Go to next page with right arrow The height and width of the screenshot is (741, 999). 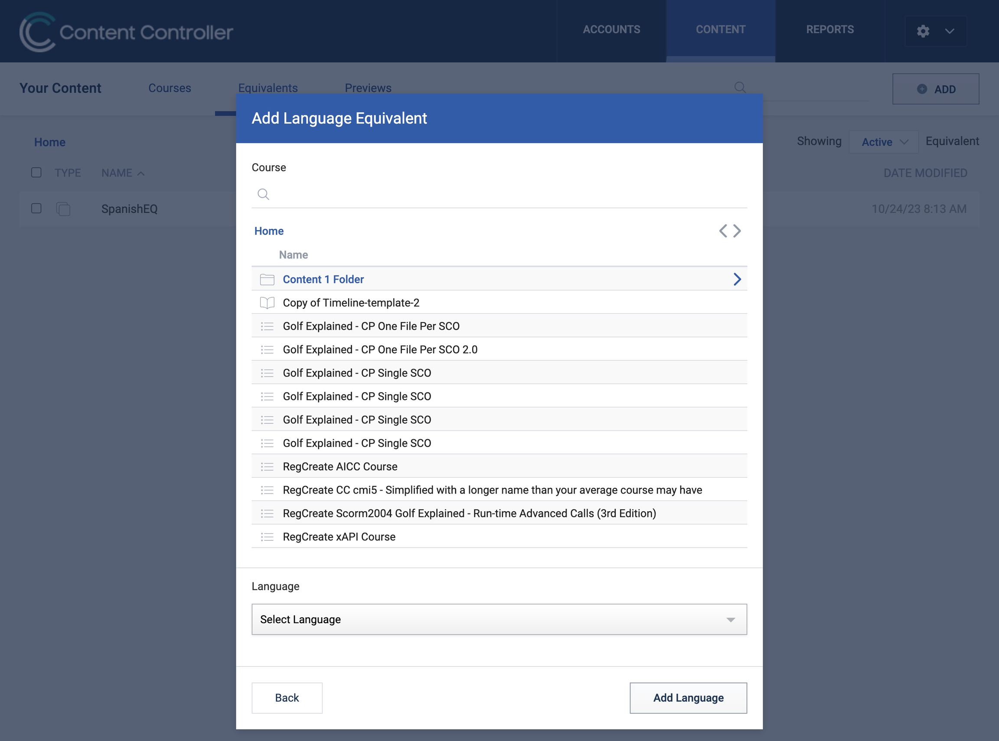click(737, 231)
